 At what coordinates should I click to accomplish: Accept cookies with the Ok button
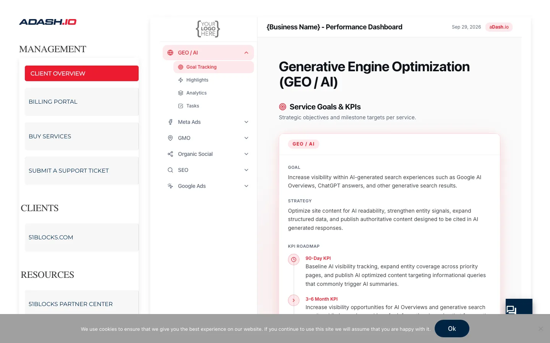452,329
